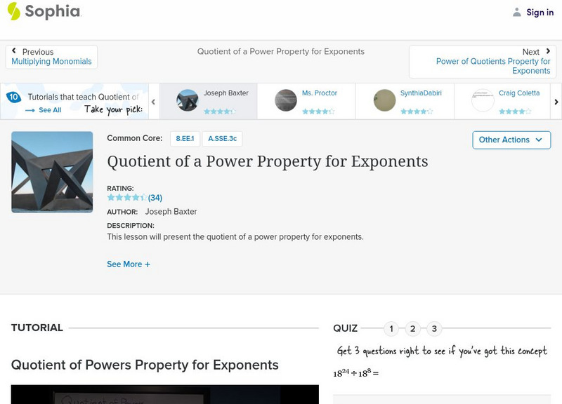Image resolution: width=562 pixels, height=404 pixels.
Task: Click the Sophia logo icon
Action: 13,11
